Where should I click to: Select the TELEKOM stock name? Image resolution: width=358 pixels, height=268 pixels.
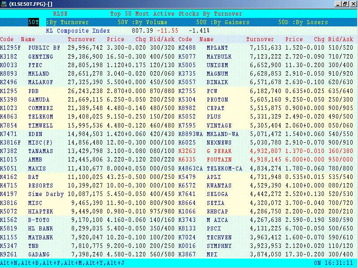(40, 117)
